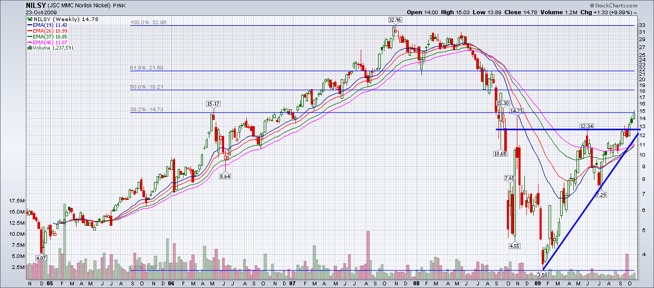Click the EMA(19) 11.43 legend text

click(49, 25)
